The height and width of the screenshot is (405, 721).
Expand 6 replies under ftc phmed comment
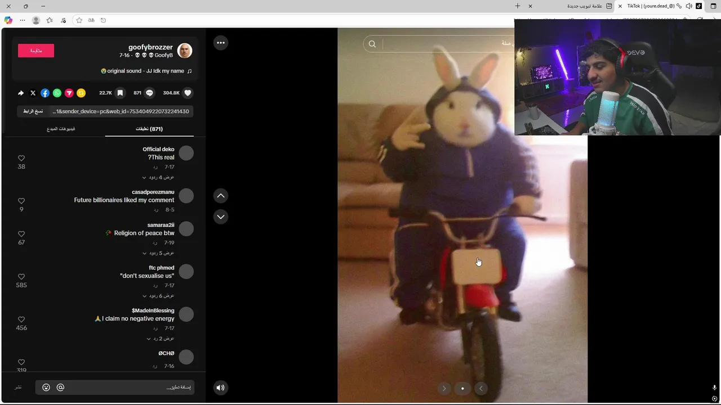point(158,296)
